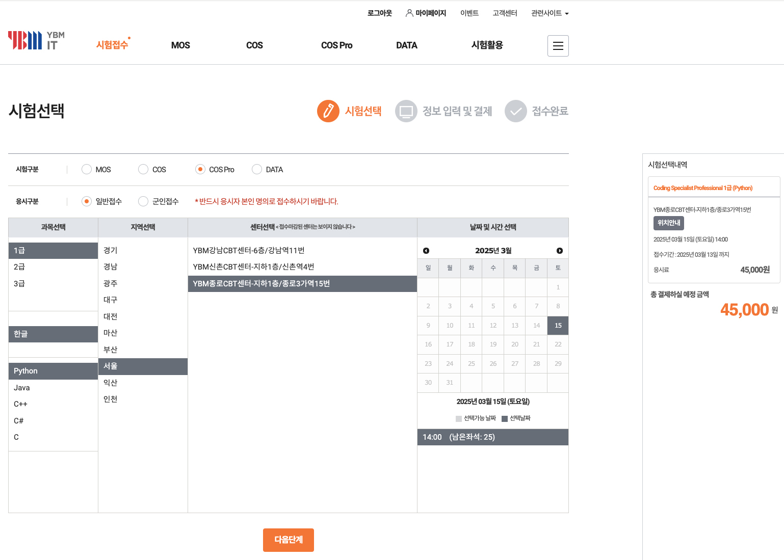Select C++ subject

[x=53, y=404]
